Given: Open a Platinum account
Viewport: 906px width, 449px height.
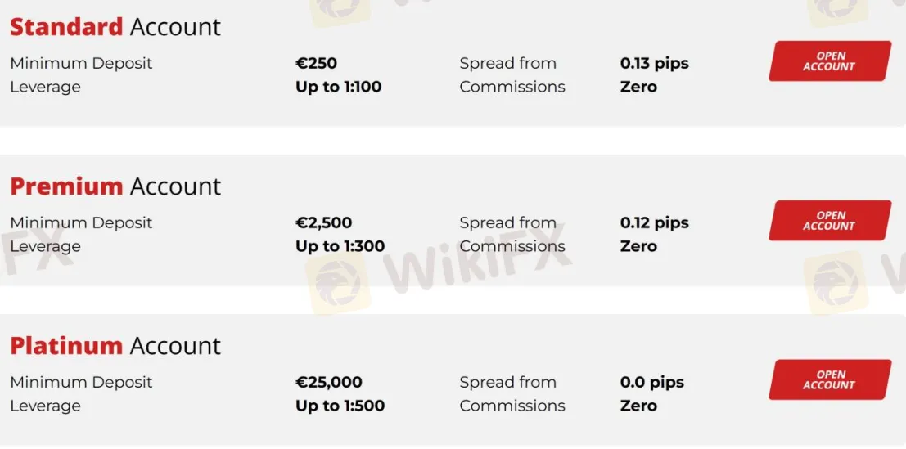Looking at the screenshot, I should [x=830, y=379].
